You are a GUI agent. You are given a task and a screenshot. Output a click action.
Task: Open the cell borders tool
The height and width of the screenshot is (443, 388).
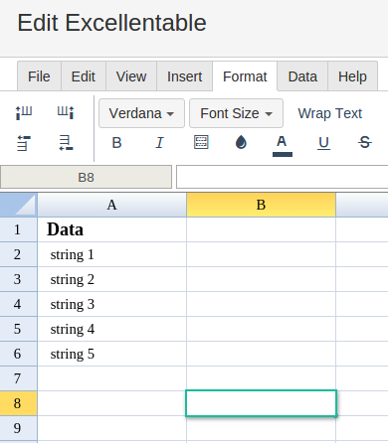[201, 142]
